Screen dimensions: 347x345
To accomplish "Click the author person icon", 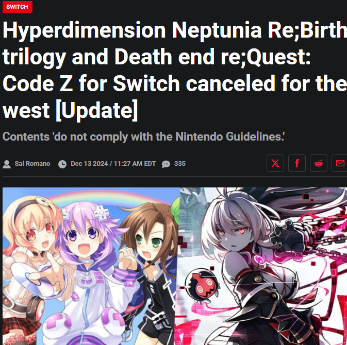I will [7, 164].
